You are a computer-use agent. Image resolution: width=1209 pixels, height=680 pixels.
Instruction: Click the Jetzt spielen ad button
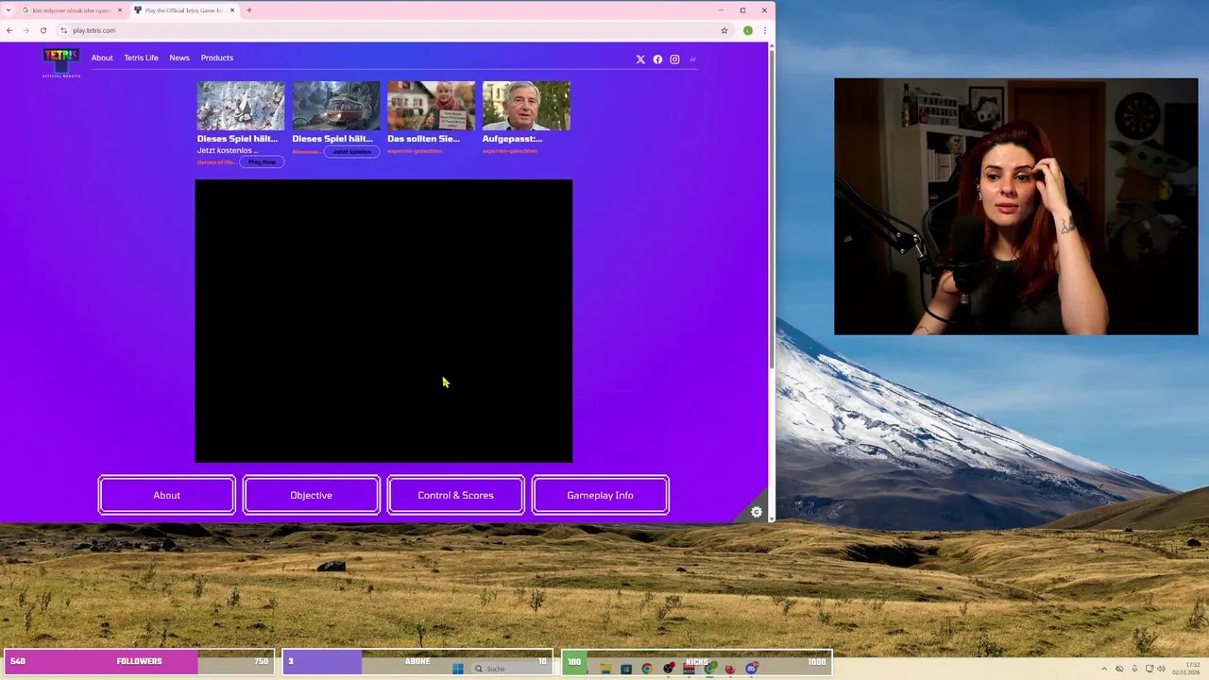click(351, 151)
